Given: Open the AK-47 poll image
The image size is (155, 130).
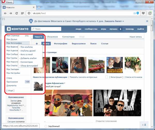Looking at the screenshot, I should pos(117,103).
